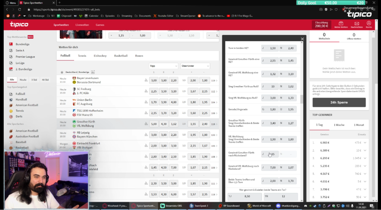The width and height of the screenshot is (381, 210).
Task: Open Premier League in the sidebar
Action: [x=25, y=57]
